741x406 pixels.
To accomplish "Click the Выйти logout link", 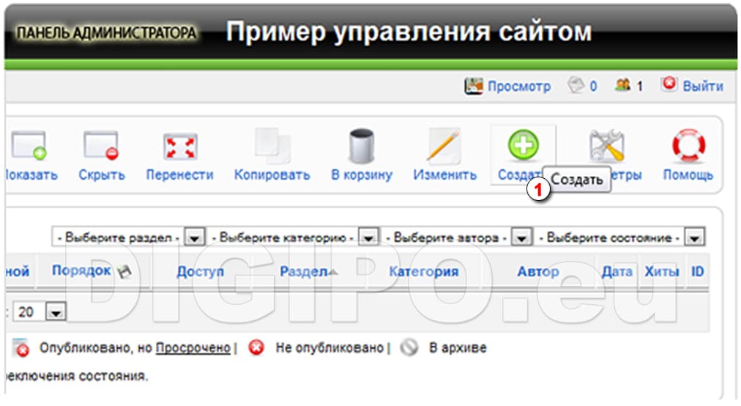I will point(703,86).
